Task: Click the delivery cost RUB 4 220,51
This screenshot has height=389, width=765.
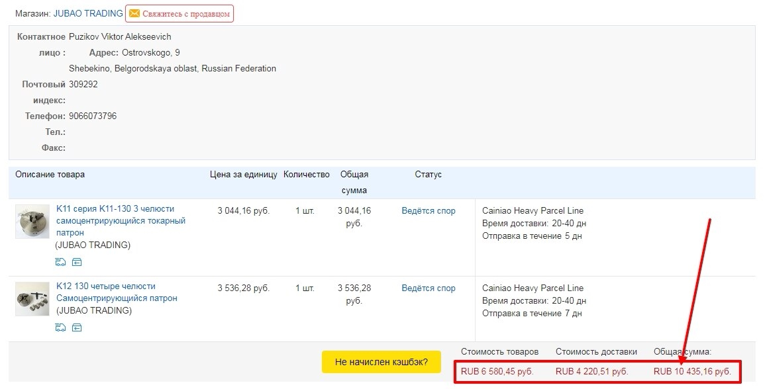Action: click(591, 371)
